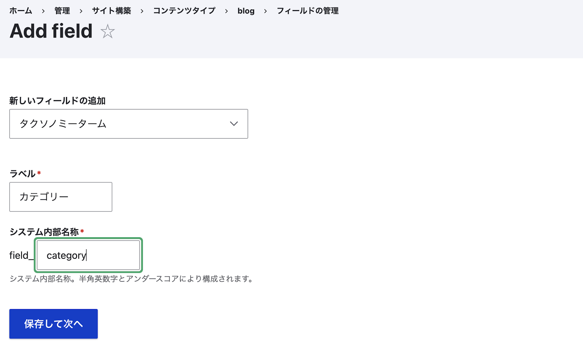Return to フィールドの管理 page
The height and width of the screenshot is (348, 583).
308,11
